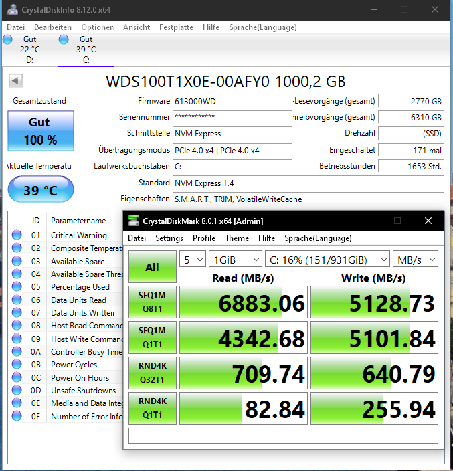Click the CrystalDiskInfo app icon in title bar
This screenshot has width=453, height=471.
point(13,9)
